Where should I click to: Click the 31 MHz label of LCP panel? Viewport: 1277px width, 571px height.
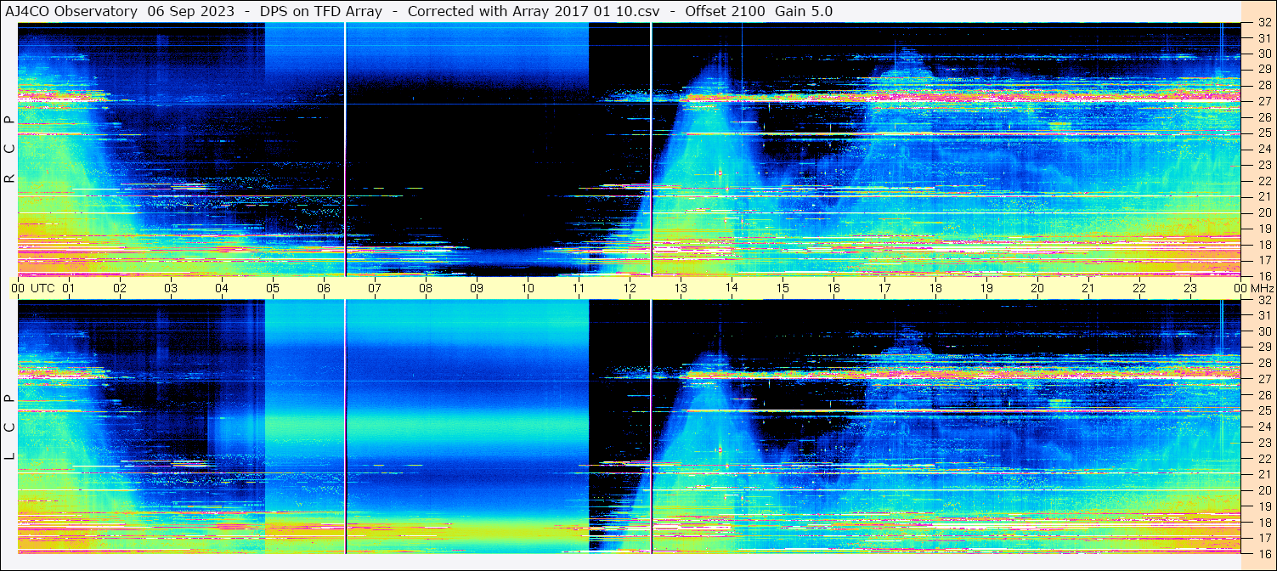1263,316
